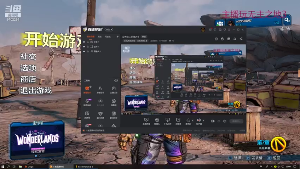Open the 弹幕秀 danmaku show tool
Viewport: 300px width, 169px height.
(114, 103)
